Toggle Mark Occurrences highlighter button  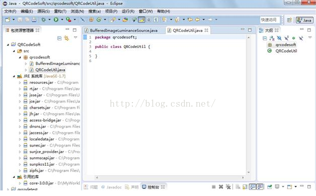point(142,20)
